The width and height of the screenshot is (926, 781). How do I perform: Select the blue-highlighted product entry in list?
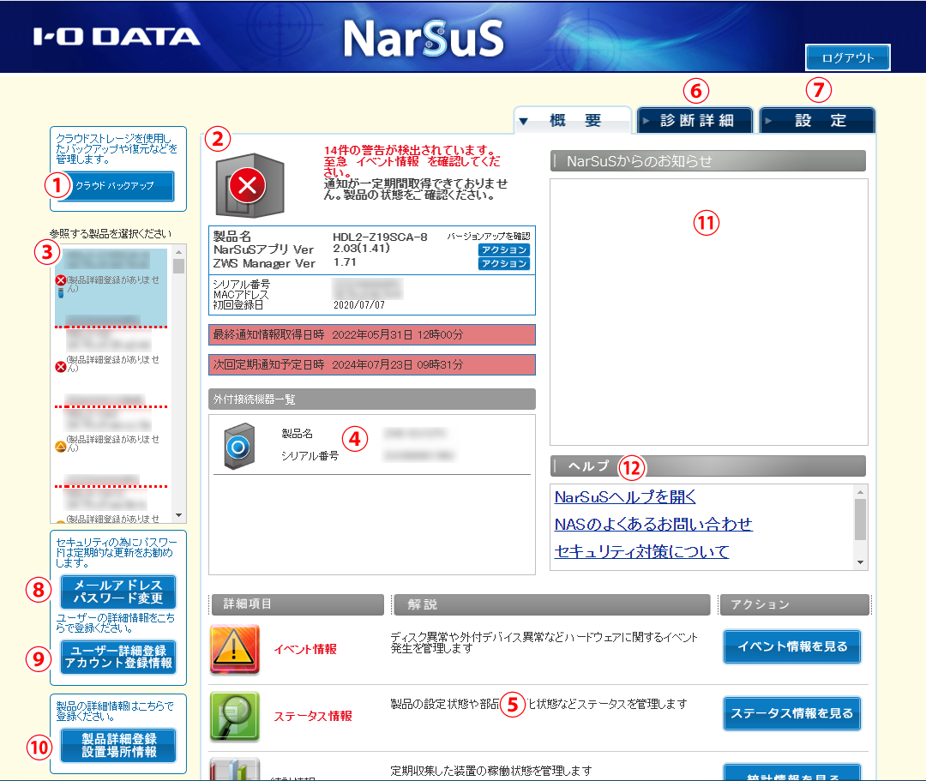pyautogui.click(x=111, y=286)
